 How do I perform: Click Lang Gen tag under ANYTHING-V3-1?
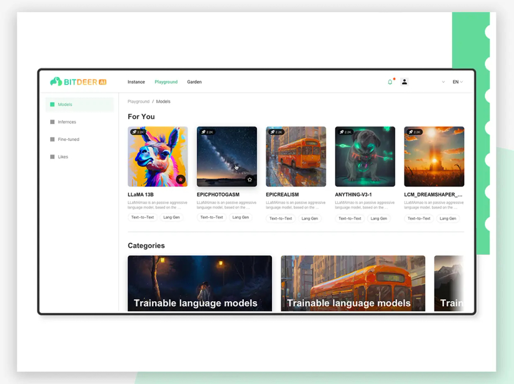[x=379, y=218]
